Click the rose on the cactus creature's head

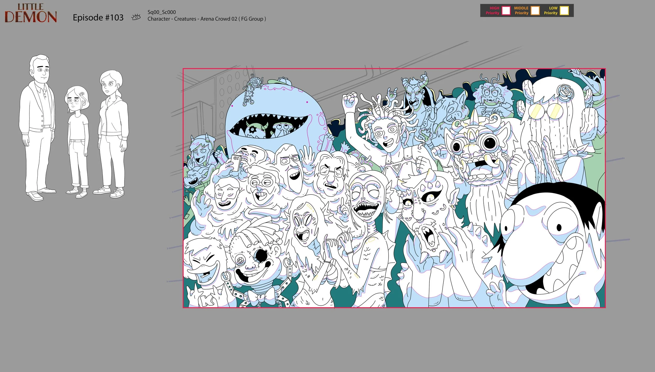point(565,92)
